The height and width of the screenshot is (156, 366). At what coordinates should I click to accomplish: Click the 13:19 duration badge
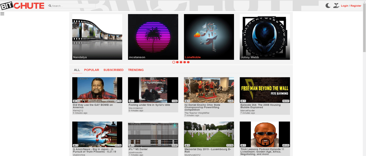230,145
